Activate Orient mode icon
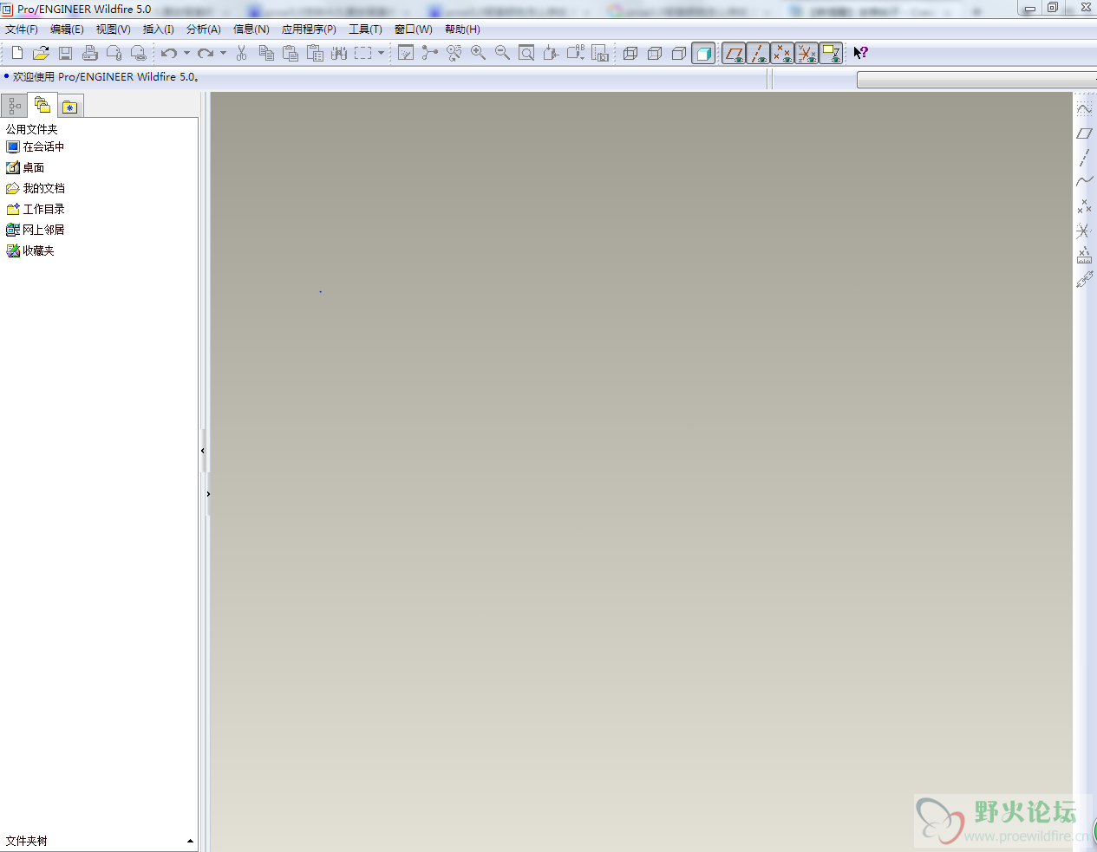 tap(454, 53)
